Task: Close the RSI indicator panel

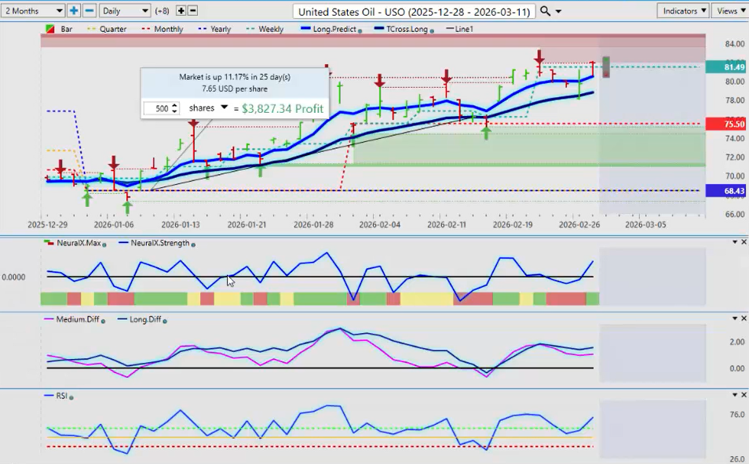Action: click(x=744, y=395)
